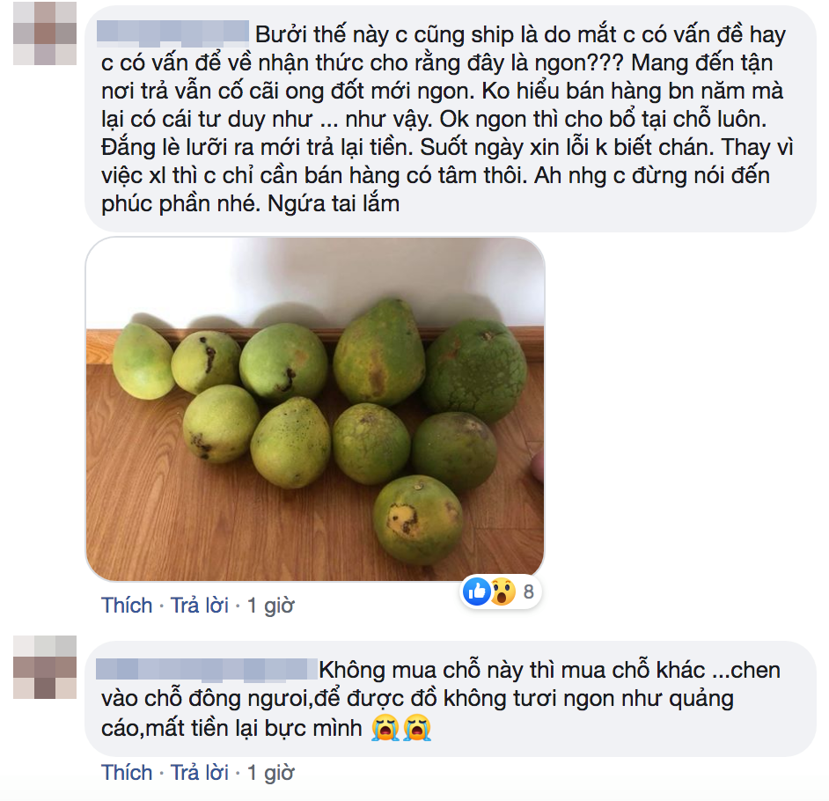Viewport: 829px width, 801px height.
Task: Click the blurred avatar of the pomelo comment author
Action: click(x=45, y=33)
